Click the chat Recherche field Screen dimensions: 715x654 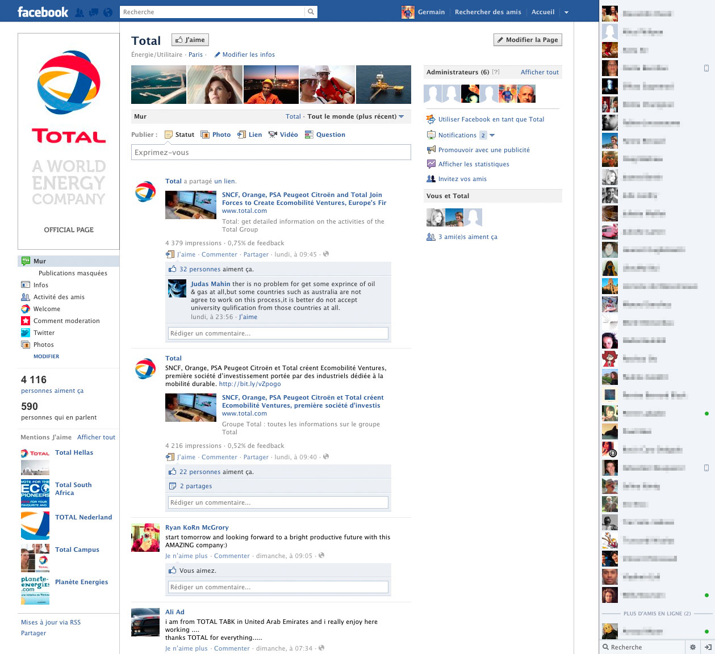[642, 647]
